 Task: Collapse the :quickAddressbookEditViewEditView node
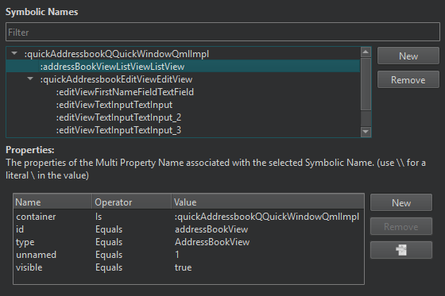pos(30,79)
